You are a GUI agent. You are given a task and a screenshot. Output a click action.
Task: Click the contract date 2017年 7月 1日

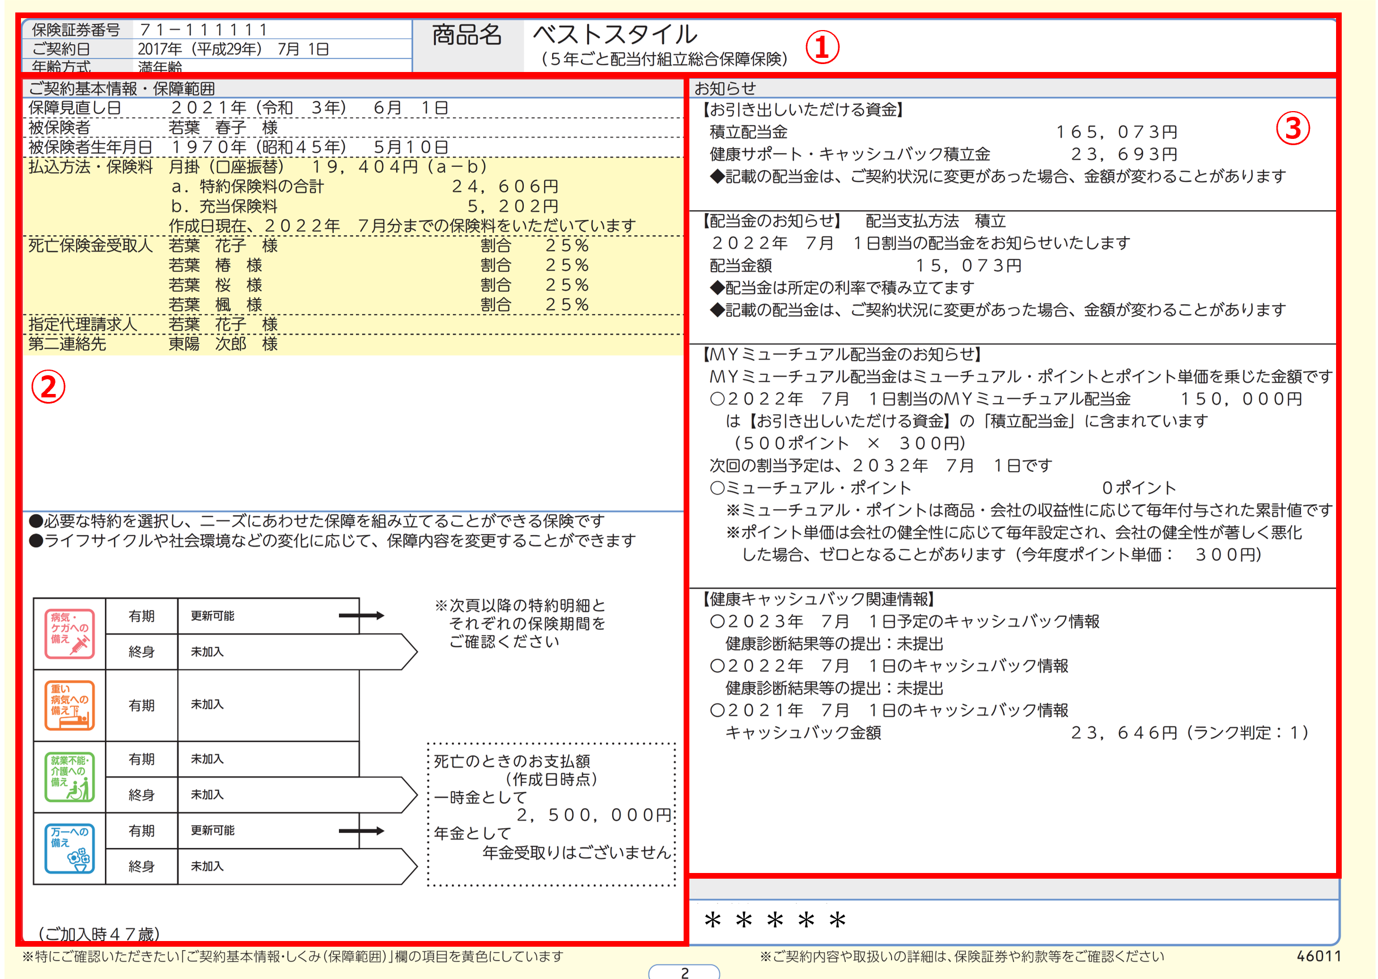pos(234,49)
